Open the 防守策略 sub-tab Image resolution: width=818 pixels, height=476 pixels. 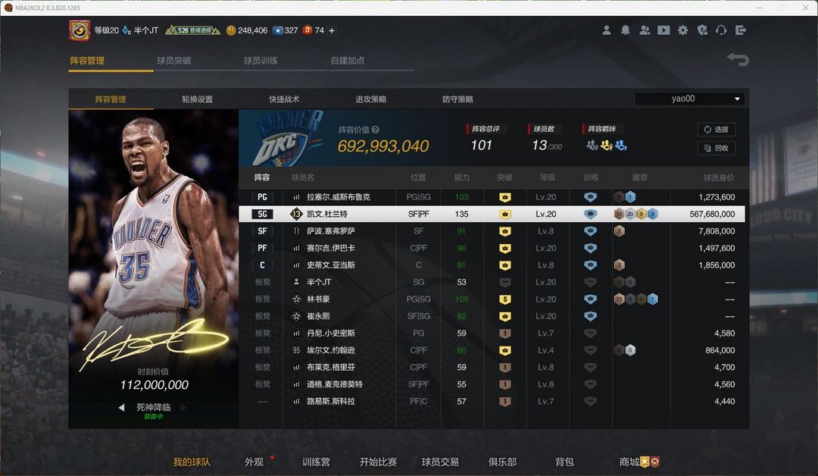457,99
